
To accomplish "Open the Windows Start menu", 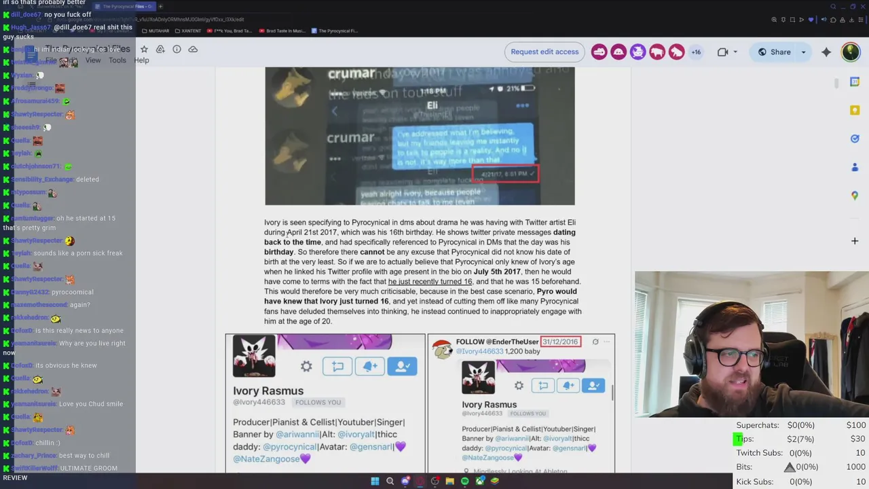I will click(375, 481).
